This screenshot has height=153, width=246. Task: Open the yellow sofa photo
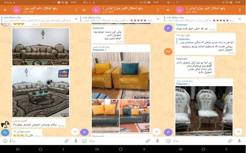click(121, 75)
